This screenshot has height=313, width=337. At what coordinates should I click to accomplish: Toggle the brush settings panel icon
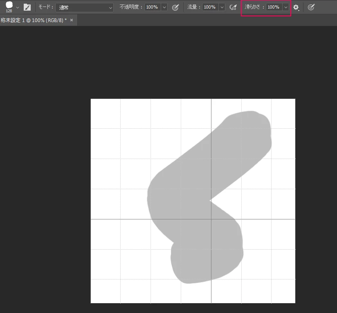[x=27, y=7]
